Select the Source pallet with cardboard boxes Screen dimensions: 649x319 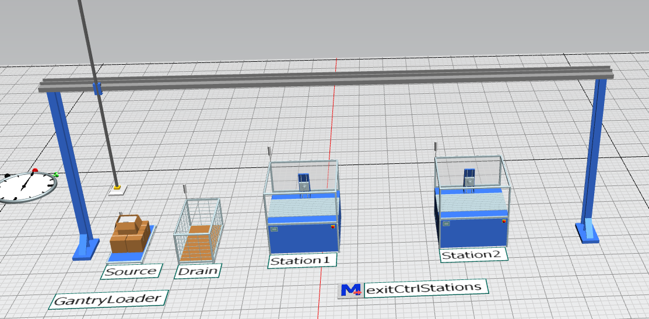click(130, 236)
